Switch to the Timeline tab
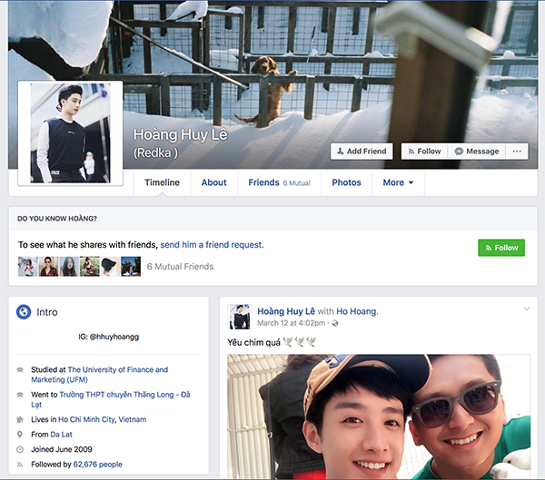 point(162,182)
